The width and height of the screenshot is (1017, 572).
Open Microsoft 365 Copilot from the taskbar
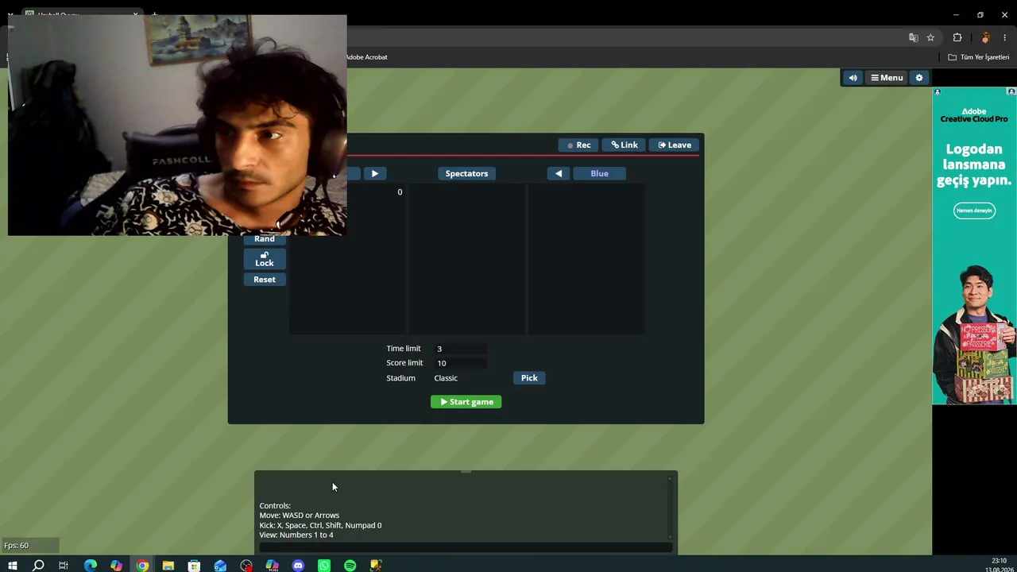[273, 566]
